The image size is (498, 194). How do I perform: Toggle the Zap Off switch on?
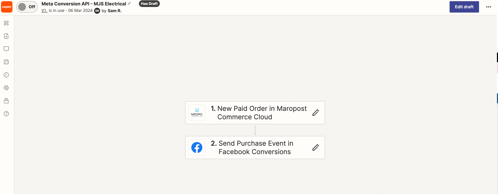pyautogui.click(x=27, y=7)
